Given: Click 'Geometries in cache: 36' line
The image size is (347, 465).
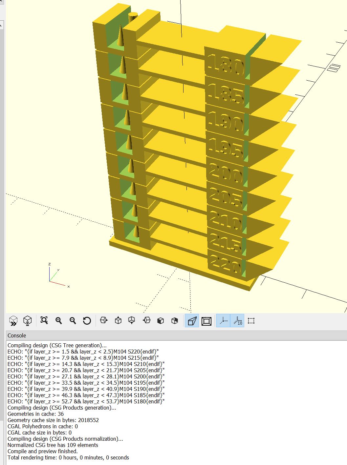Looking at the screenshot, I should point(35,414).
